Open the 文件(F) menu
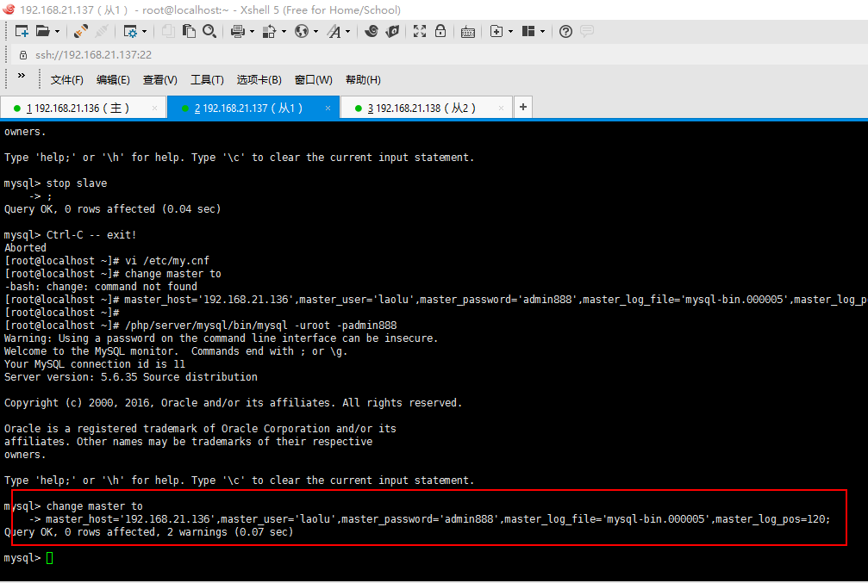 coord(66,80)
